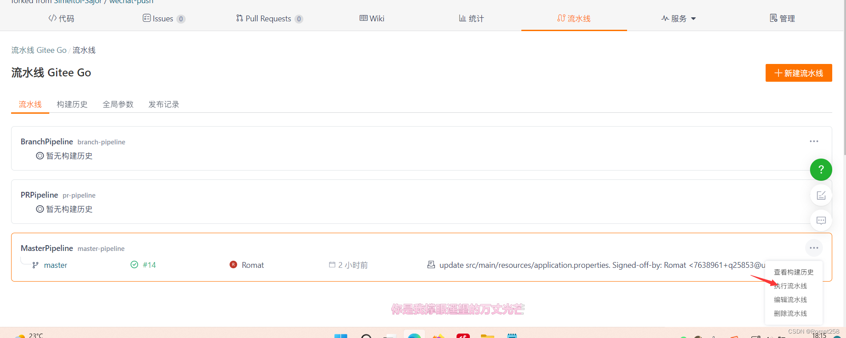The width and height of the screenshot is (846, 338).
Task: Expand the 服务 services dropdown
Action: tap(678, 18)
